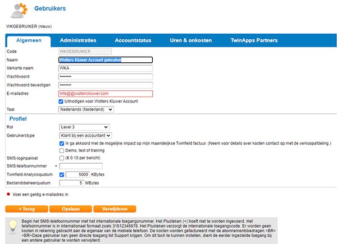
Task: Click the lightbulb hint icon
Action: tap(13, 227)
